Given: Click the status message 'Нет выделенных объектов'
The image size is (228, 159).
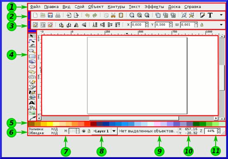Looking at the screenshot, I should coord(147,131).
